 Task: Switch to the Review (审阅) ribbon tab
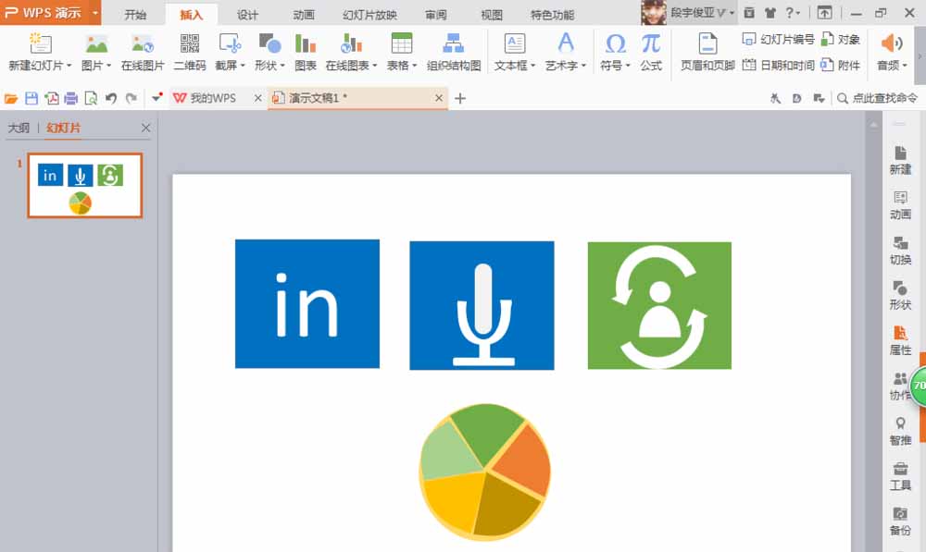436,15
